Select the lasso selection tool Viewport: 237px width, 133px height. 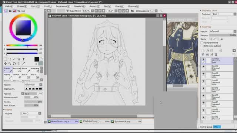10,59
